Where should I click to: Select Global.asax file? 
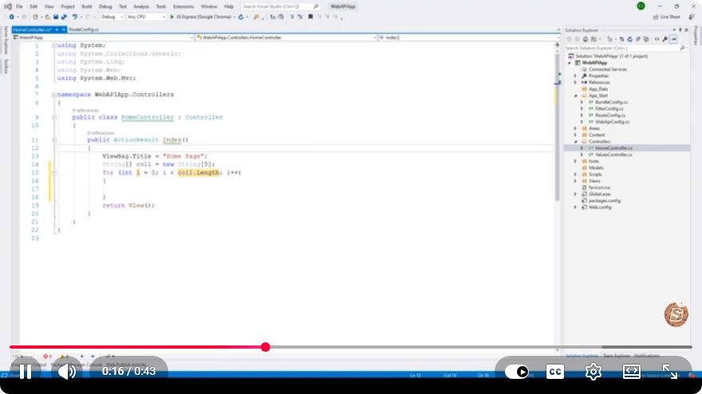[x=599, y=194]
